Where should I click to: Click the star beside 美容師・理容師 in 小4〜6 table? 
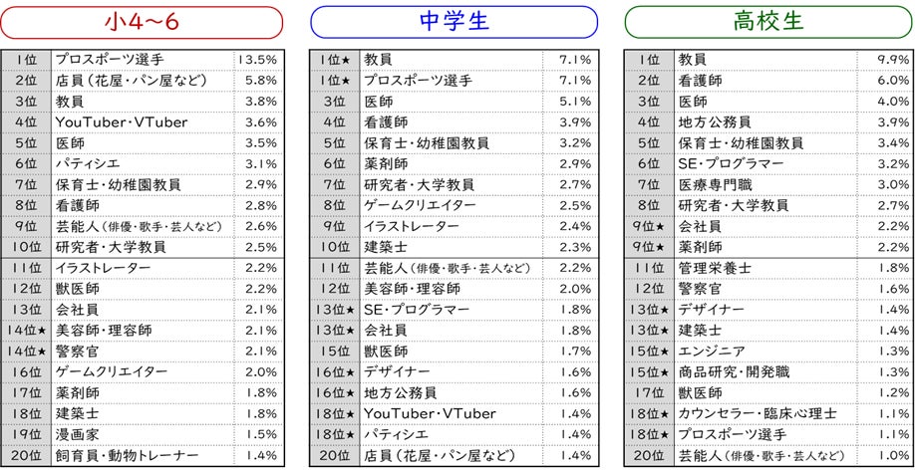tap(42, 330)
